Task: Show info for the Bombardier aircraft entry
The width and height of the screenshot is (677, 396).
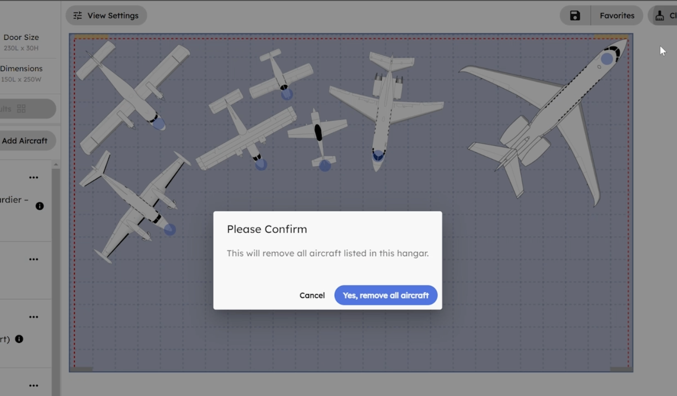Action: [x=39, y=206]
